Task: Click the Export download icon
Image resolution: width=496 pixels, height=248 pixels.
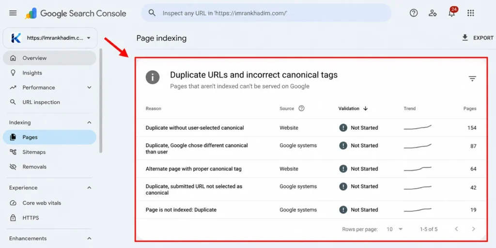Action: 465,38
